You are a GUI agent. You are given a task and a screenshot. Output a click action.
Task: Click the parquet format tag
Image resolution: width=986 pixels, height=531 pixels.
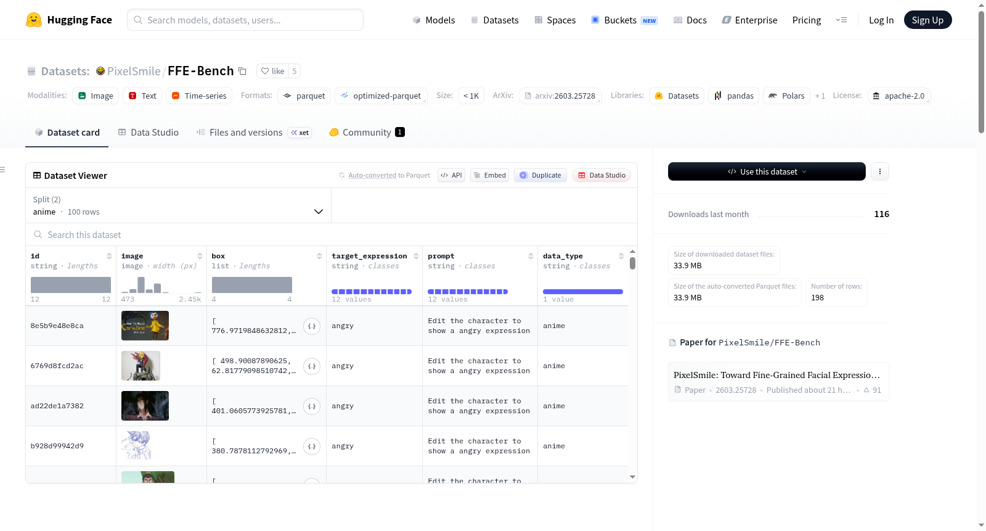tap(304, 96)
